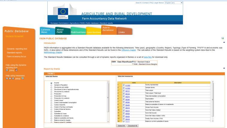The height and width of the screenshot is (128, 227).
Task: Click the 'description' column header
Action: coord(178,83)
